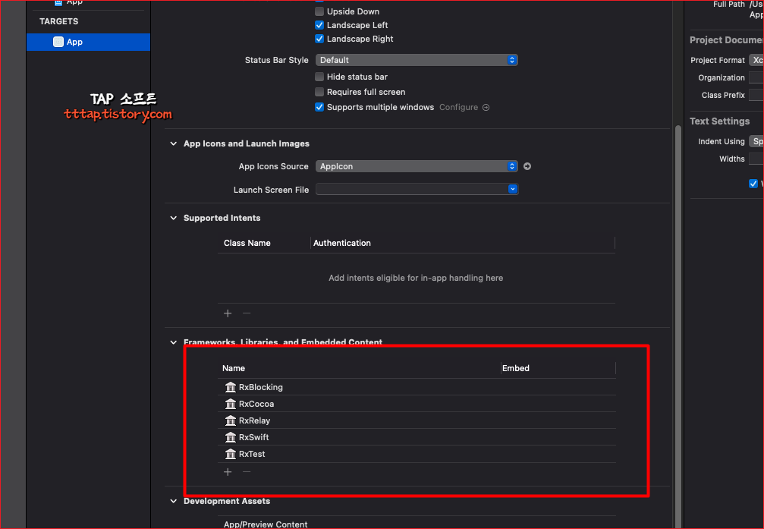Uncheck the Landscape Left orientation
764x529 pixels.
click(x=319, y=25)
